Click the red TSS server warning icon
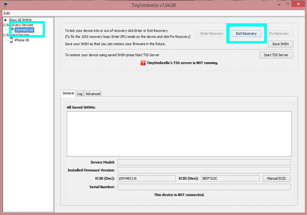Screen dimensions: 307x215 coord(143,63)
